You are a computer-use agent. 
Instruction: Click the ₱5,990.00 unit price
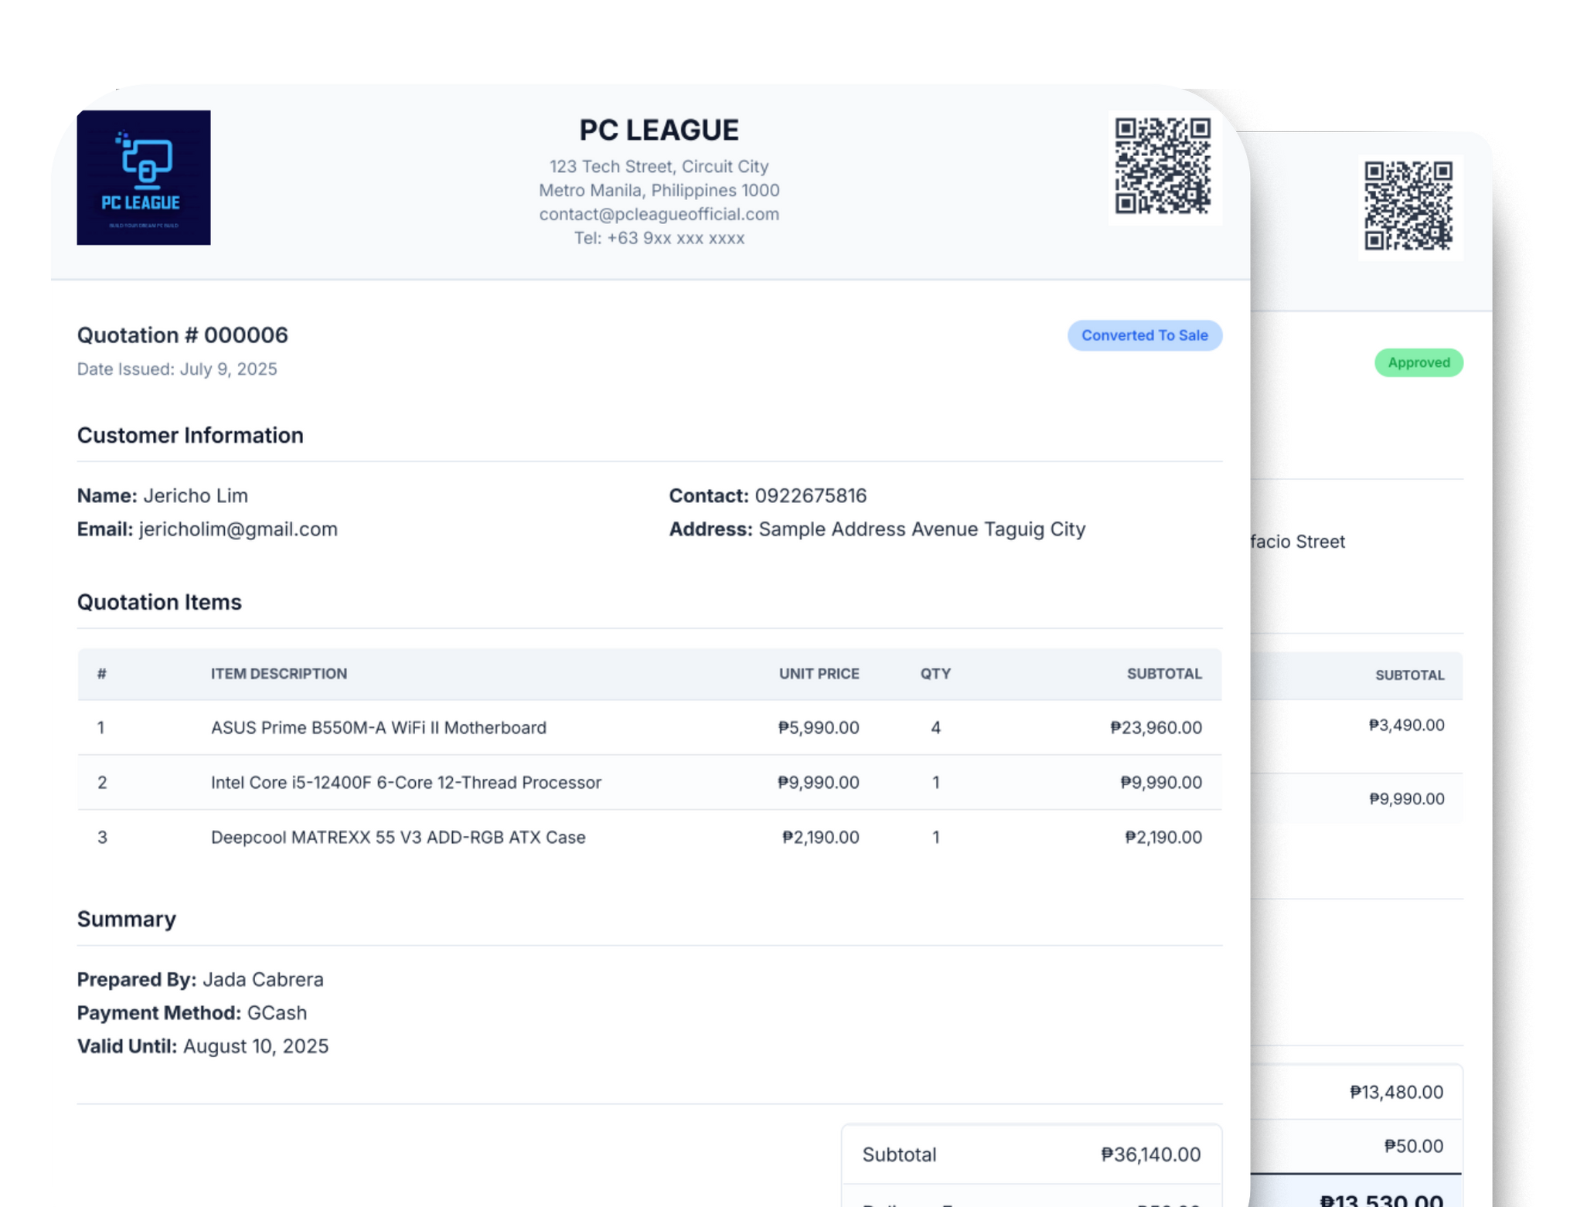(819, 728)
